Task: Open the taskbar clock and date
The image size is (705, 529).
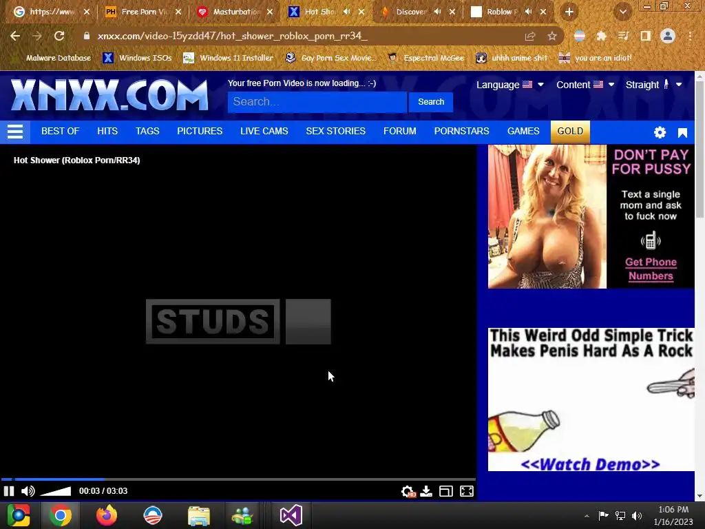Action: [673, 515]
